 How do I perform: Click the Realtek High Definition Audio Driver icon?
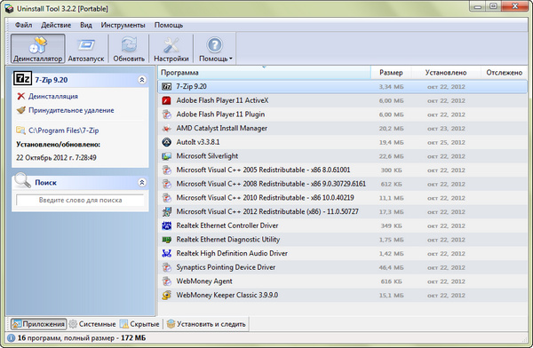pyautogui.click(x=167, y=254)
